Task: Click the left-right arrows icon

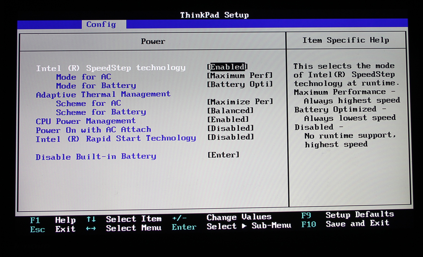Action: [x=91, y=229]
